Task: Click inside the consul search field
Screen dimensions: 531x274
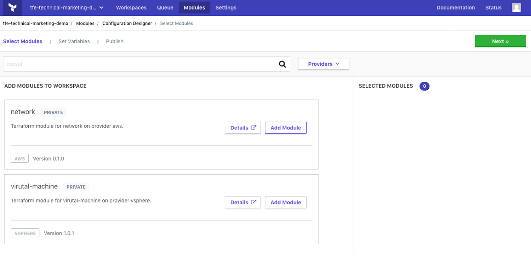Action: click(x=142, y=64)
